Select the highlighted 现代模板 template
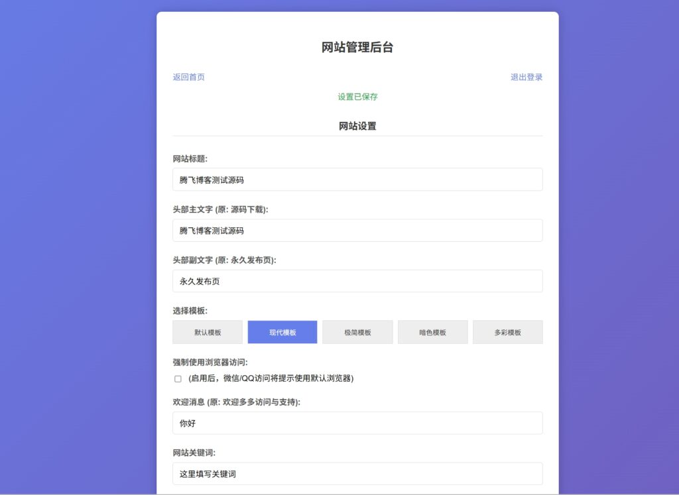Image resolution: width=679 pixels, height=495 pixels. click(x=282, y=333)
